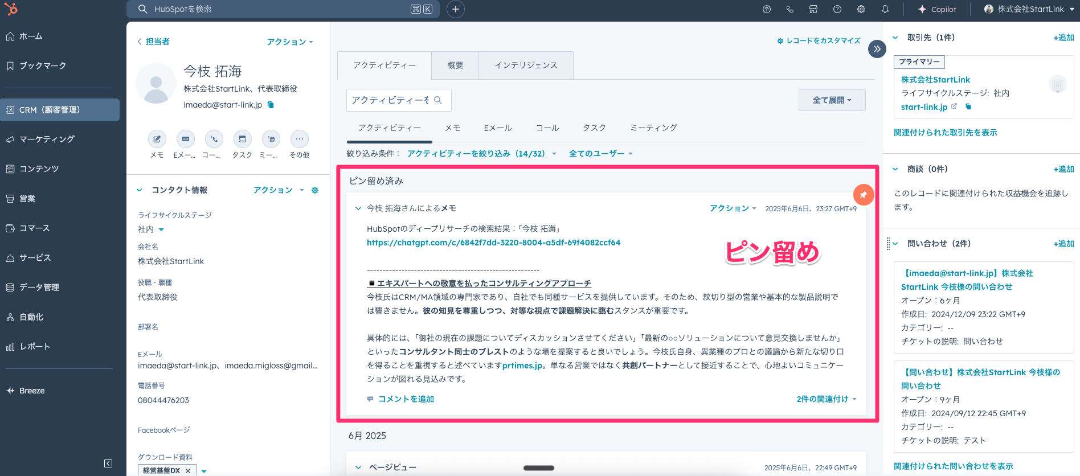The image size is (1080, 476).
Task: Click the アクティビティーを検索 field
Action: click(x=399, y=100)
